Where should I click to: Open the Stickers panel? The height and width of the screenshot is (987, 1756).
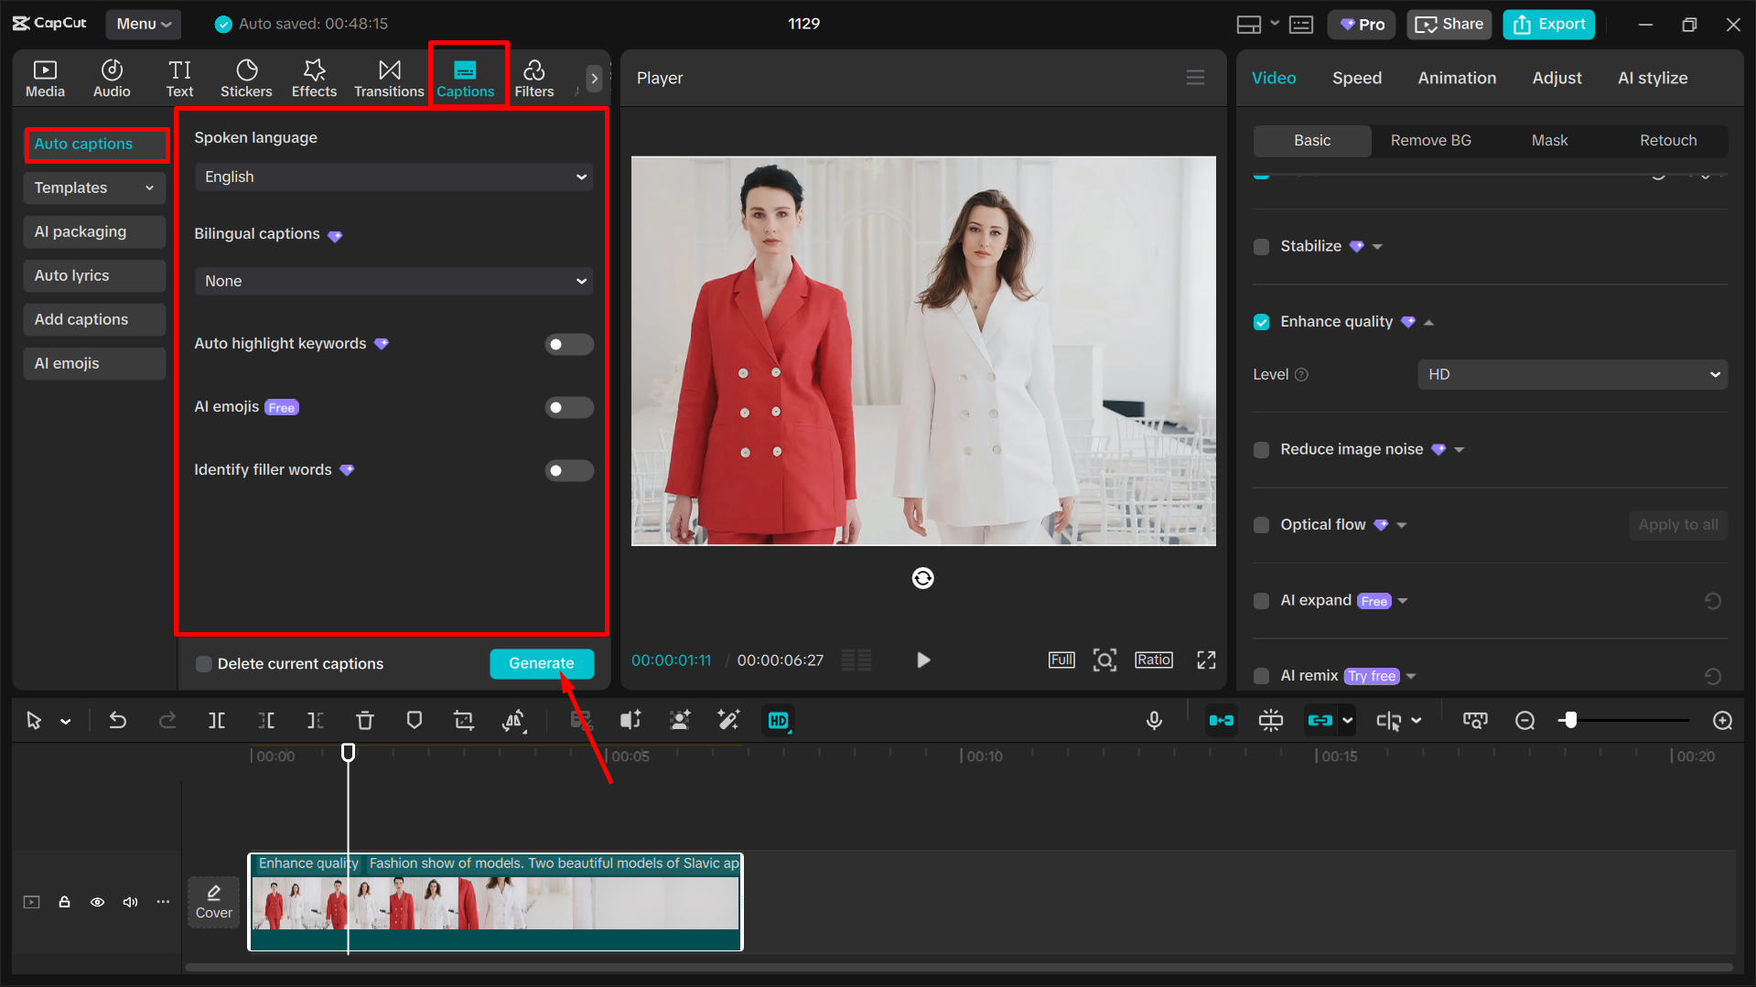point(245,78)
